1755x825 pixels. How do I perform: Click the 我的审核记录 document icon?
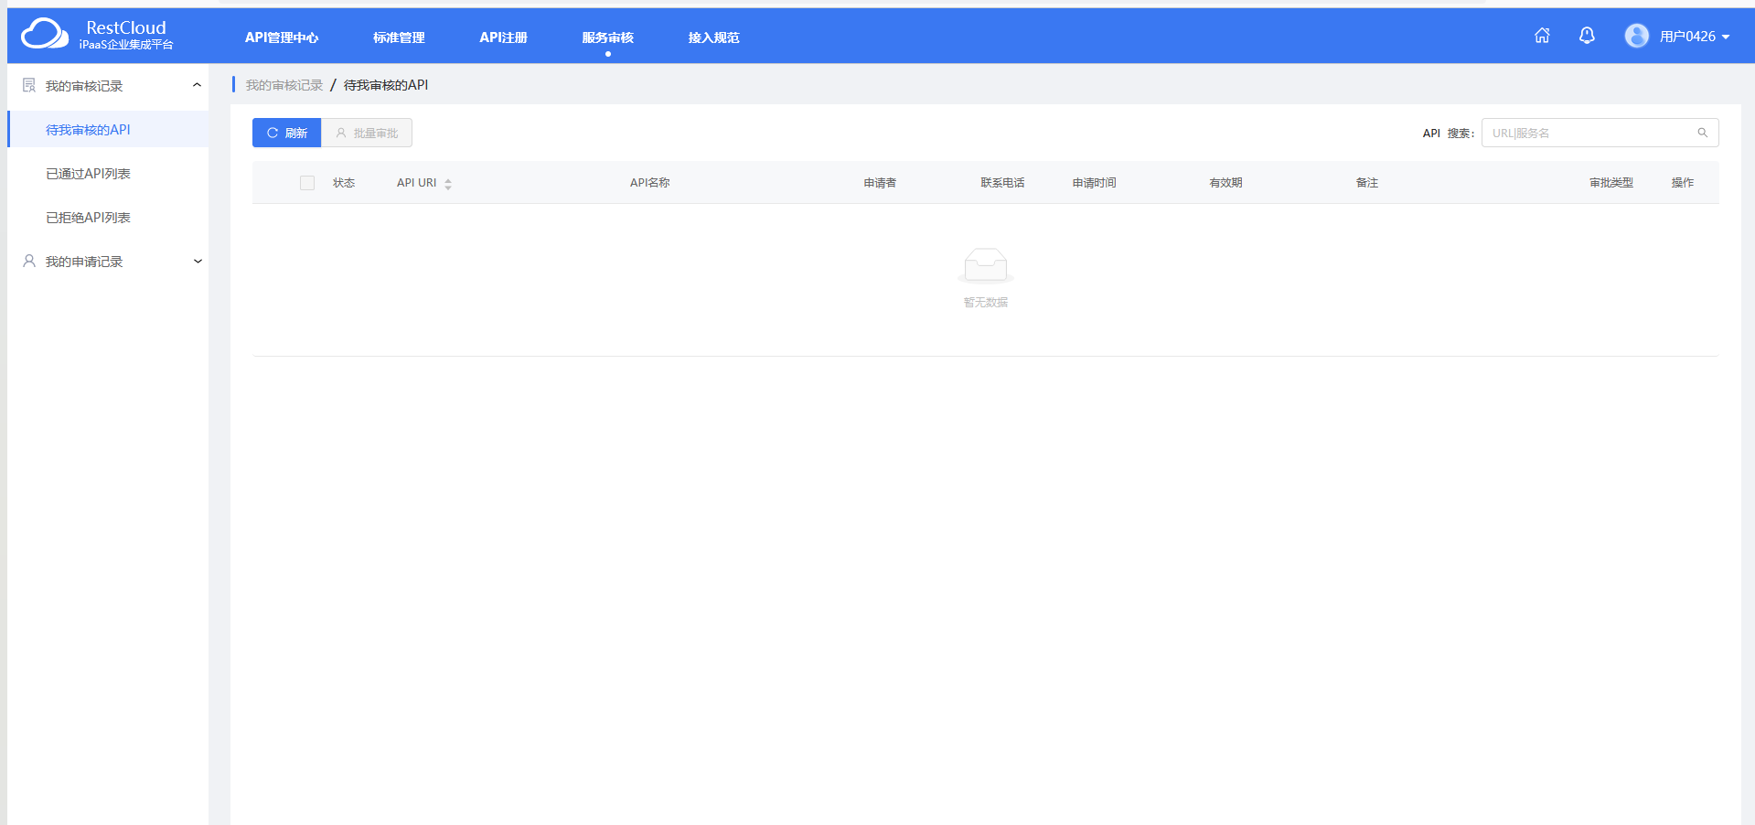click(29, 85)
